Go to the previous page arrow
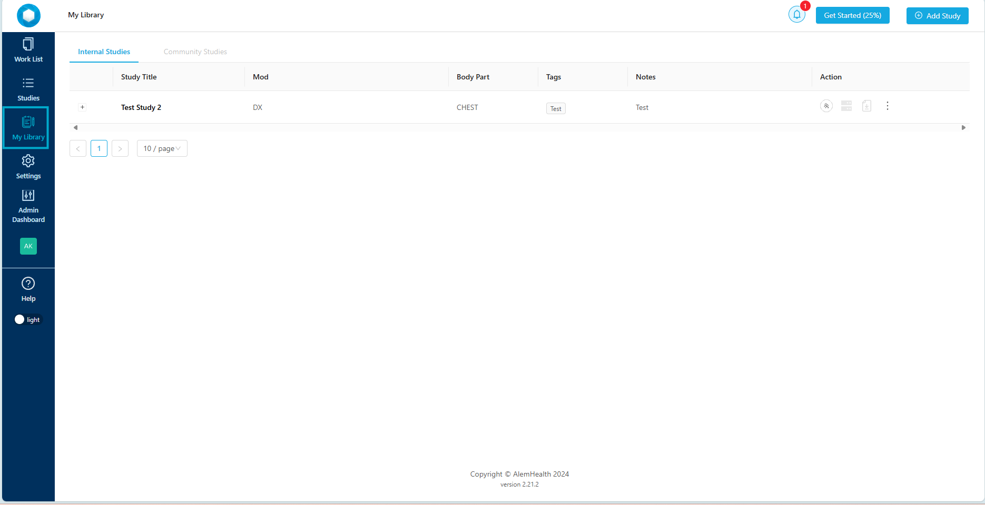The width and height of the screenshot is (985, 505). pos(78,148)
